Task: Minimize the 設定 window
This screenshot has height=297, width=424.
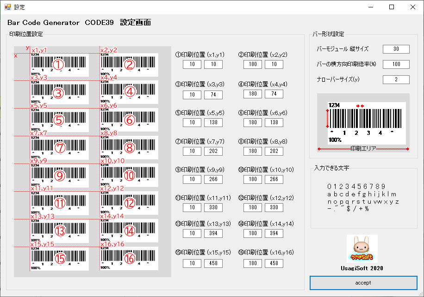Action: pyautogui.click(x=371, y=7)
